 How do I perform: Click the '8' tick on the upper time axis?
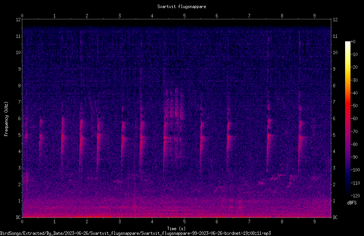(x=282, y=16)
